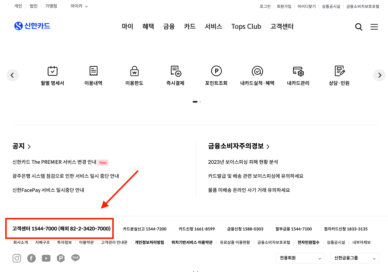This screenshot has width=388, height=272.
Task: Open the 전자민원접수 footer link
Action: click(309, 242)
